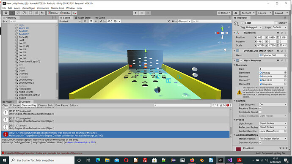The width and height of the screenshot is (292, 164).
Task: Enable the Static checkbox
Action: (276, 23)
